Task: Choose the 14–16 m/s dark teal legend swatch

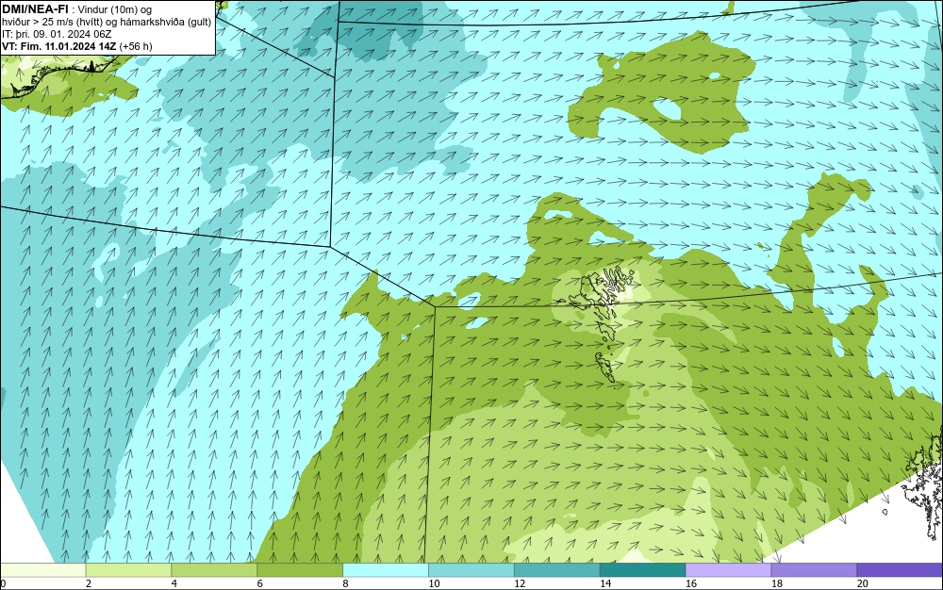Action: point(643,569)
